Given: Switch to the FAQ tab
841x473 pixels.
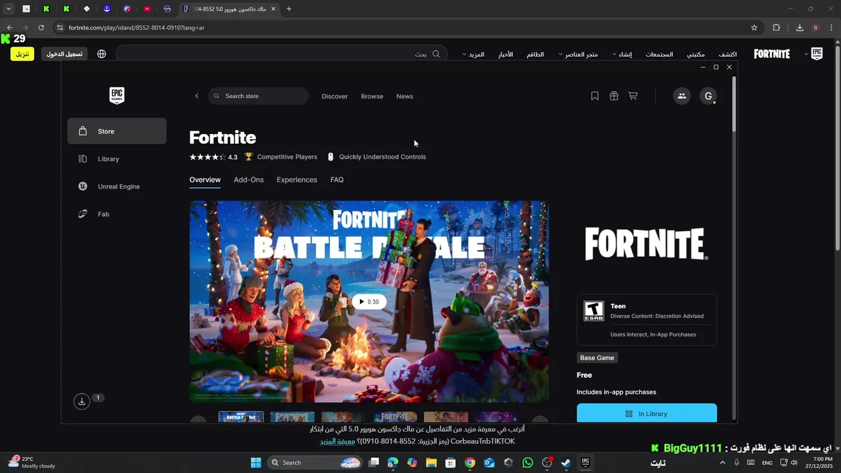Looking at the screenshot, I should [337, 179].
